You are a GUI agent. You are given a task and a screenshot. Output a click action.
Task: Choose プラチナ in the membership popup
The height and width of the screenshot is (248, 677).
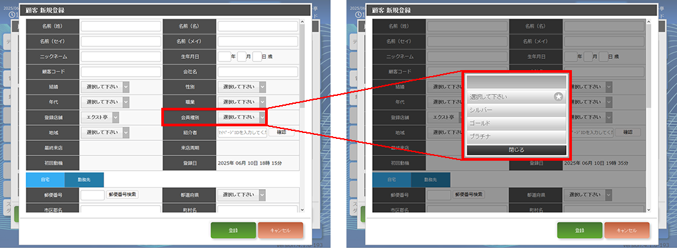click(x=516, y=137)
